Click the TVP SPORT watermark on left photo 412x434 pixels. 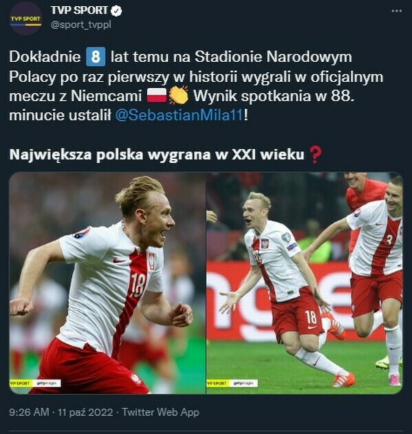pyautogui.click(x=20, y=383)
